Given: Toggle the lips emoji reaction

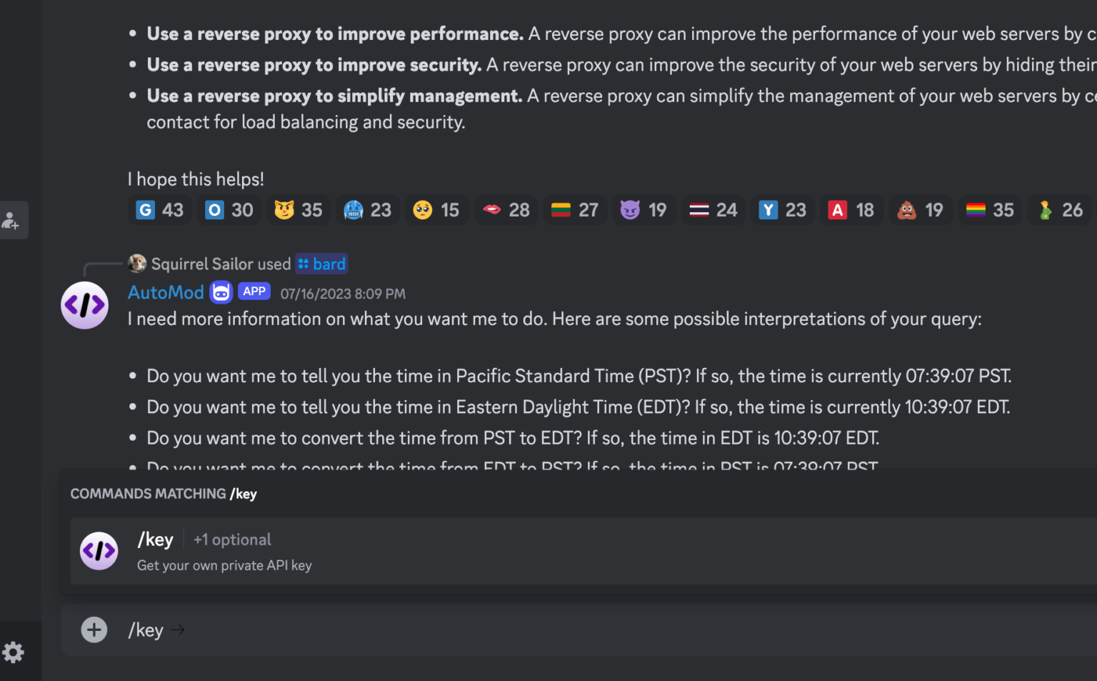Looking at the screenshot, I should pyautogui.click(x=506, y=209).
